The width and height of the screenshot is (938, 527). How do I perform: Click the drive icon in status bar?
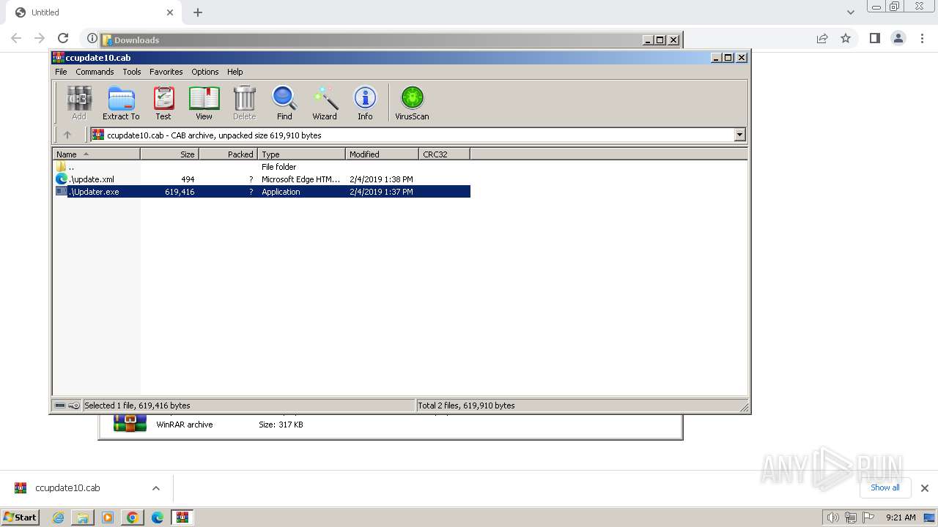pos(60,405)
